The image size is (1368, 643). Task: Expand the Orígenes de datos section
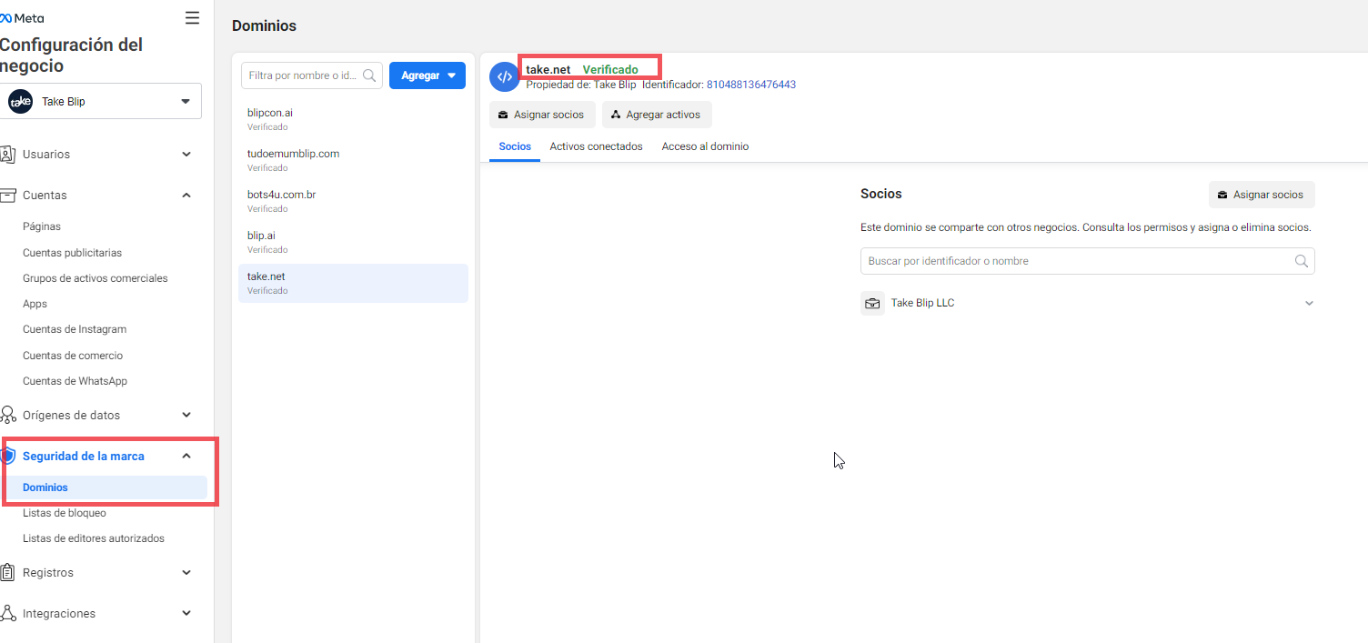click(x=186, y=416)
